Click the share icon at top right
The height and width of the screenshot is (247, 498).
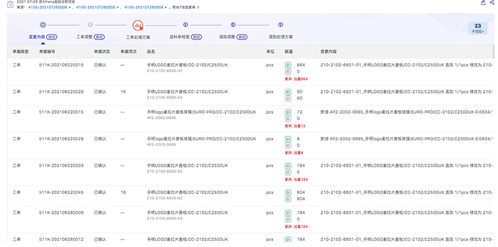pyautogui.click(x=493, y=2)
